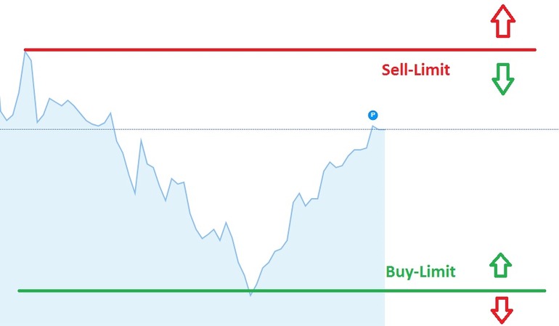Click green up arrow beside Buy-Limit label
559x326 pixels.
500,265
